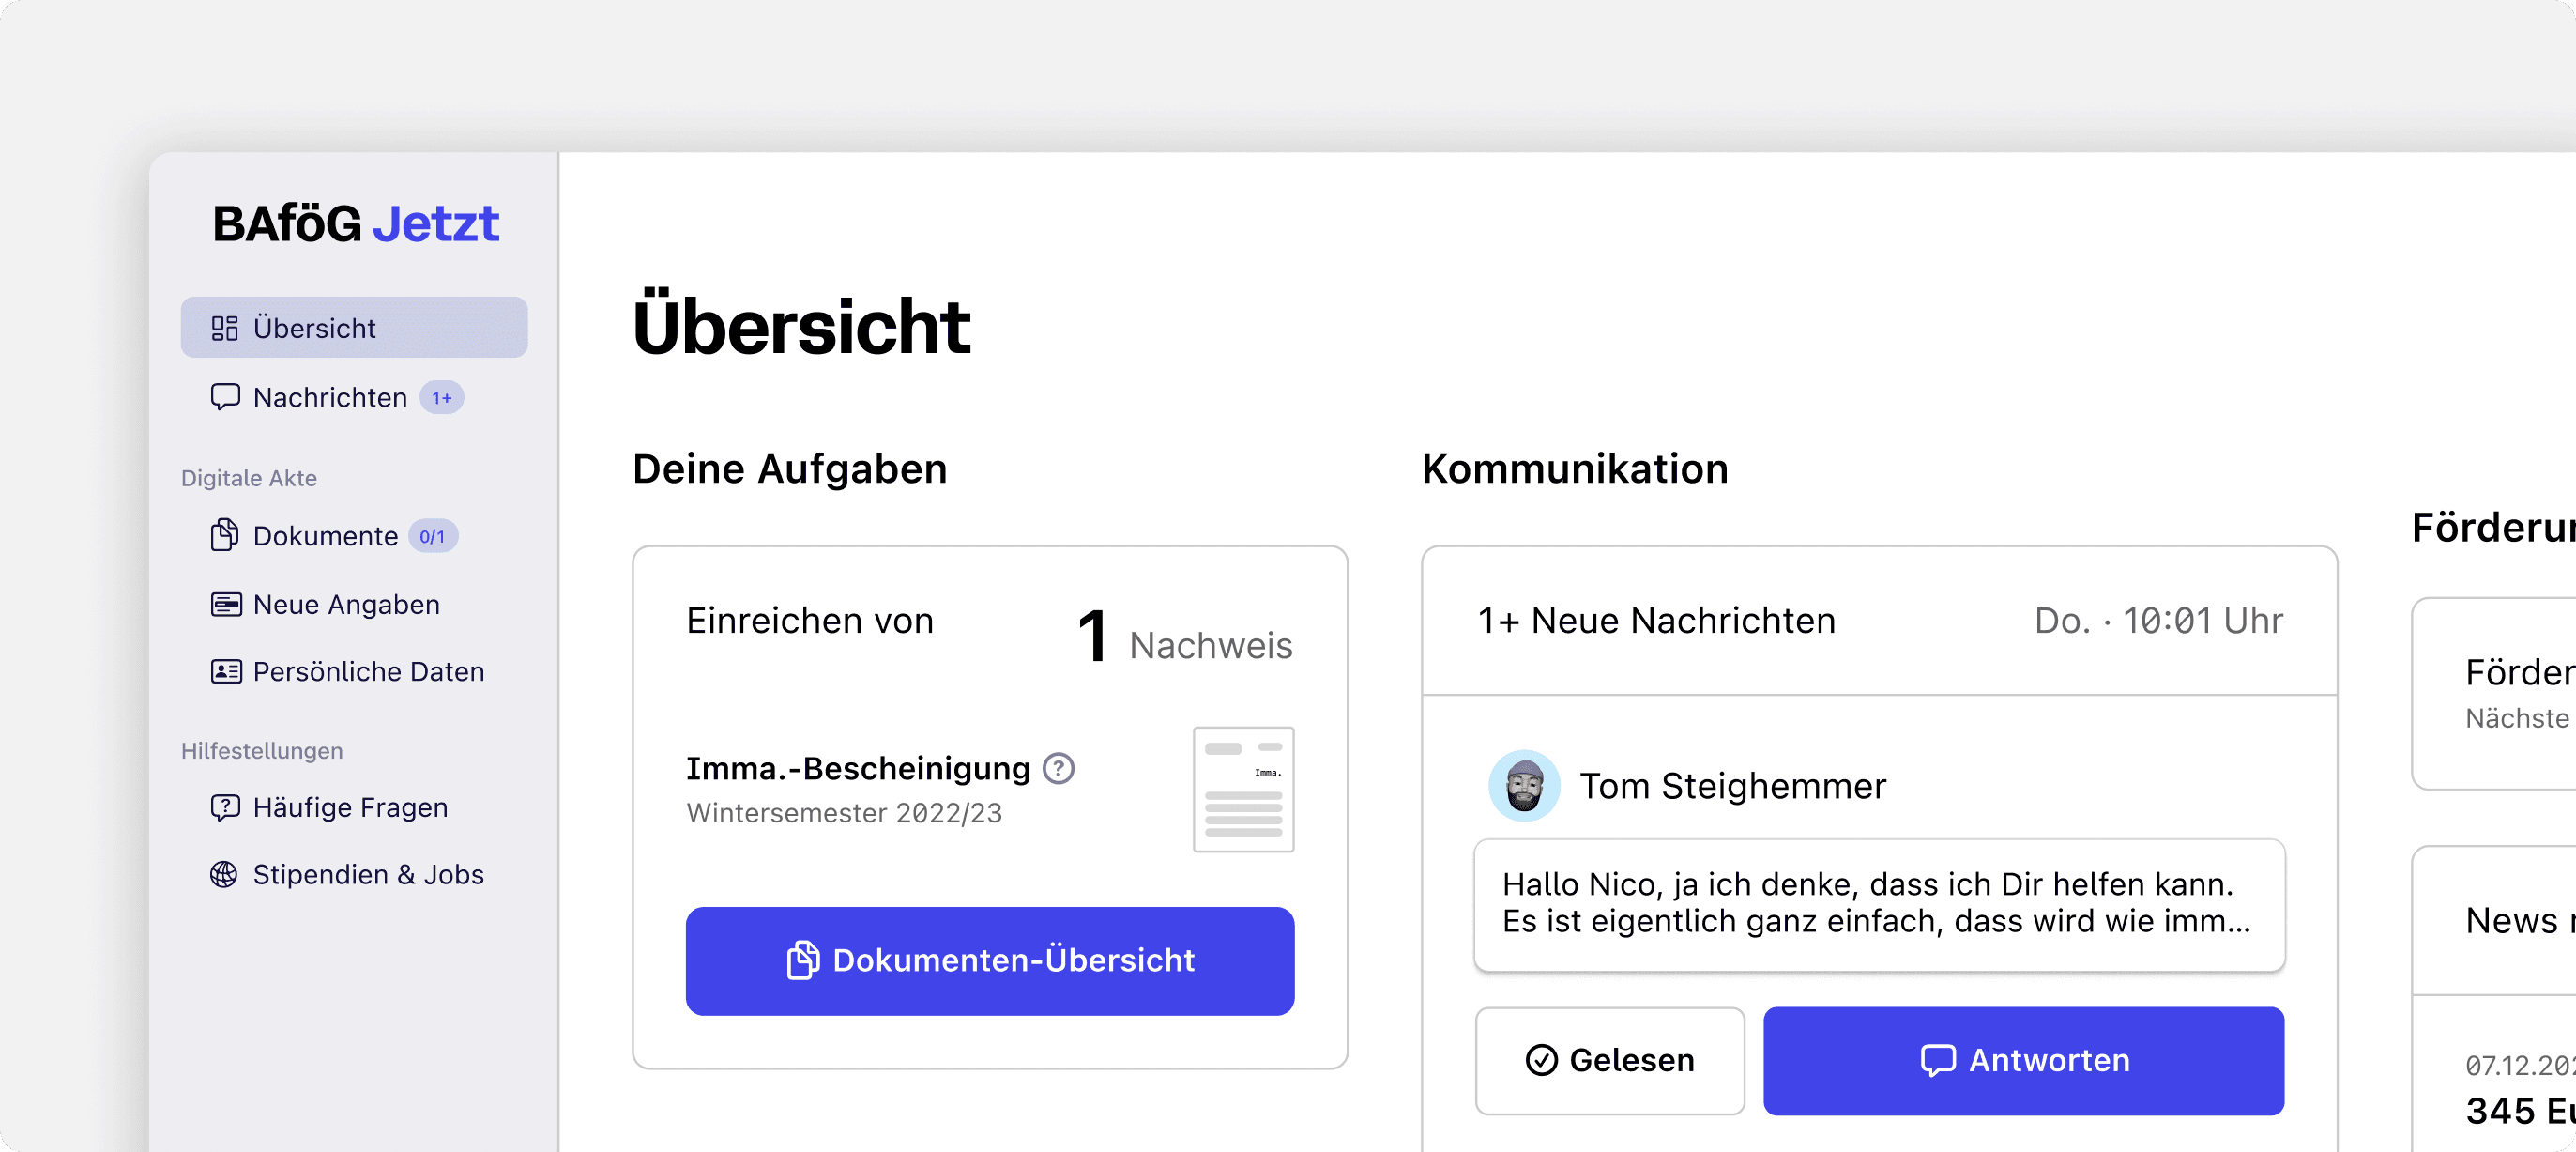This screenshot has height=1152, width=2576.
Task: Click the Einreichen von label
Action: (810, 621)
